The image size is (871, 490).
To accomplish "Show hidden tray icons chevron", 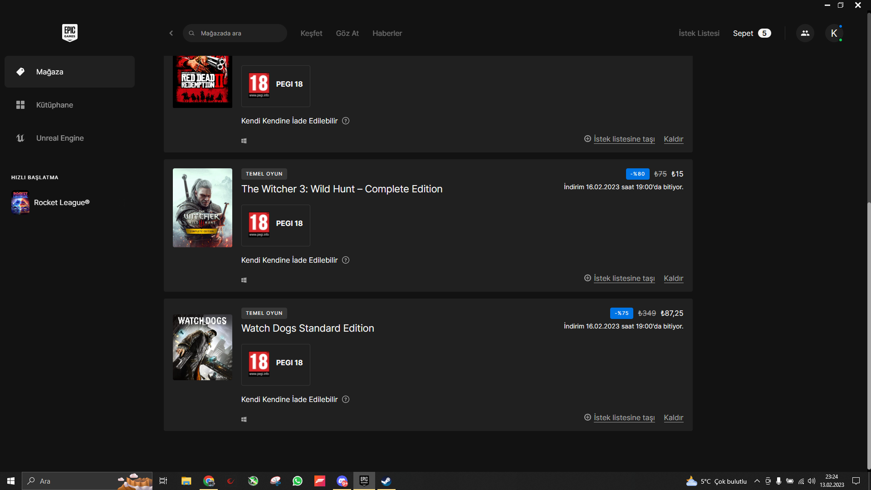I will [757, 481].
